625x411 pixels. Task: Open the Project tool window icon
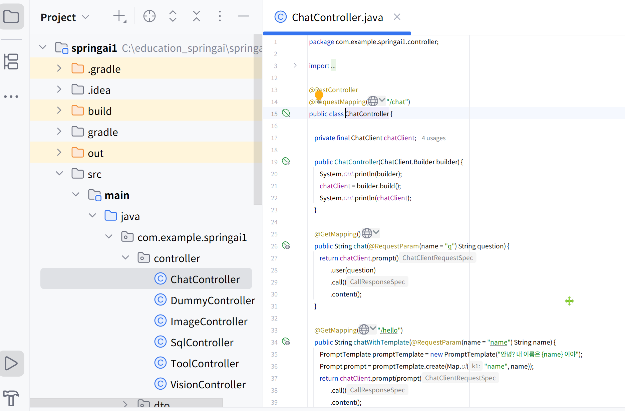tap(11, 16)
